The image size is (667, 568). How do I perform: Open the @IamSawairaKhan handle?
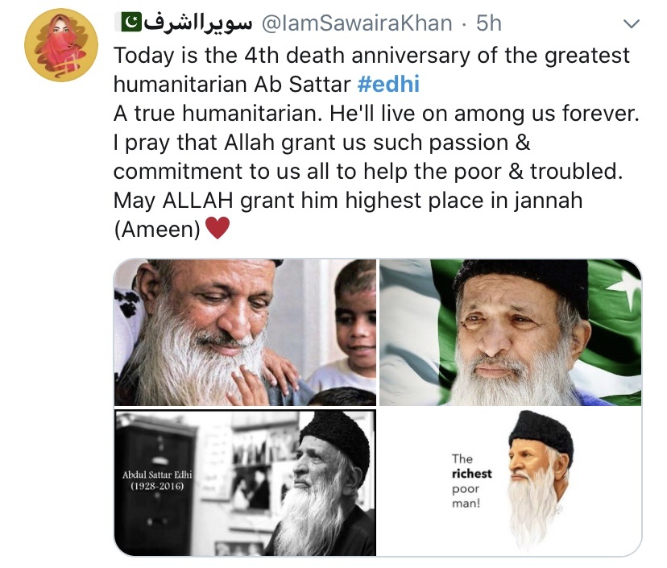(357, 23)
